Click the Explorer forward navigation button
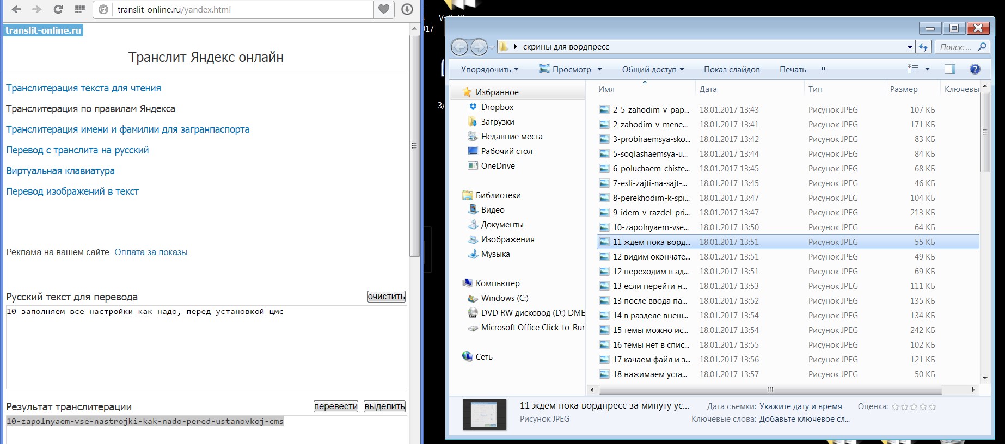Screen dimensions: 1005x444 pyautogui.click(x=479, y=47)
